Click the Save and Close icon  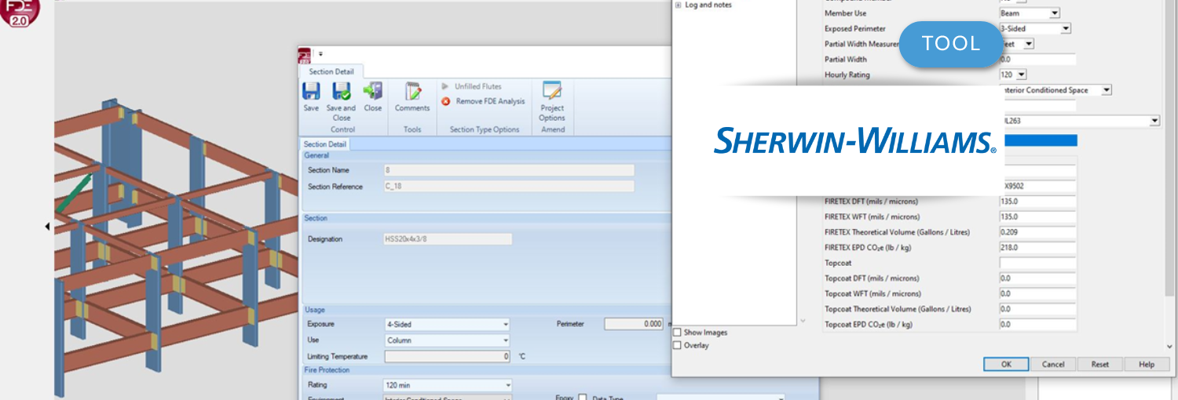(x=341, y=92)
